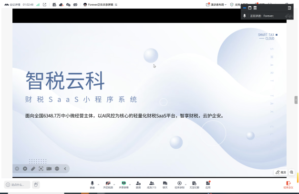Click the red end meeting button
This screenshot has height=194, width=299.
[289, 184]
